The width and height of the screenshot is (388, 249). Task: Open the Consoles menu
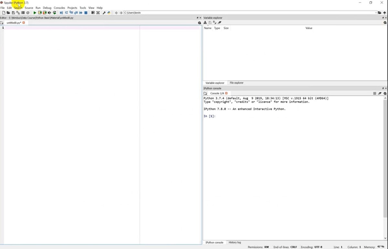pyautogui.click(x=59, y=8)
